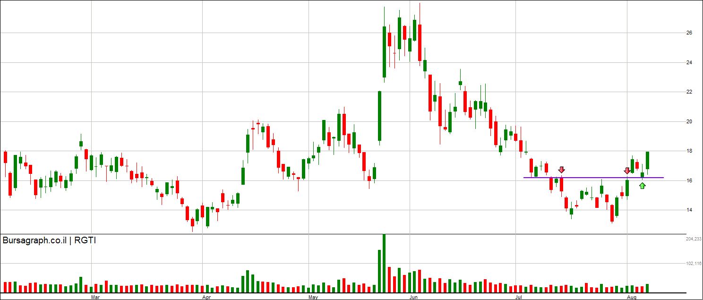Click the price axis label "18"
This screenshot has width=703, height=300.
coord(689,151)
